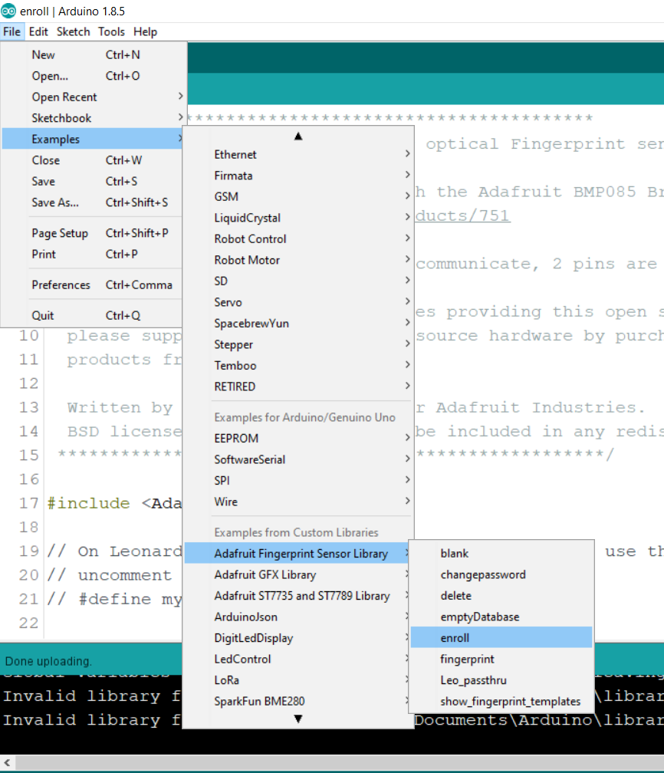
Task: Load the Leo_passthru example sketch
Action: 501,680
